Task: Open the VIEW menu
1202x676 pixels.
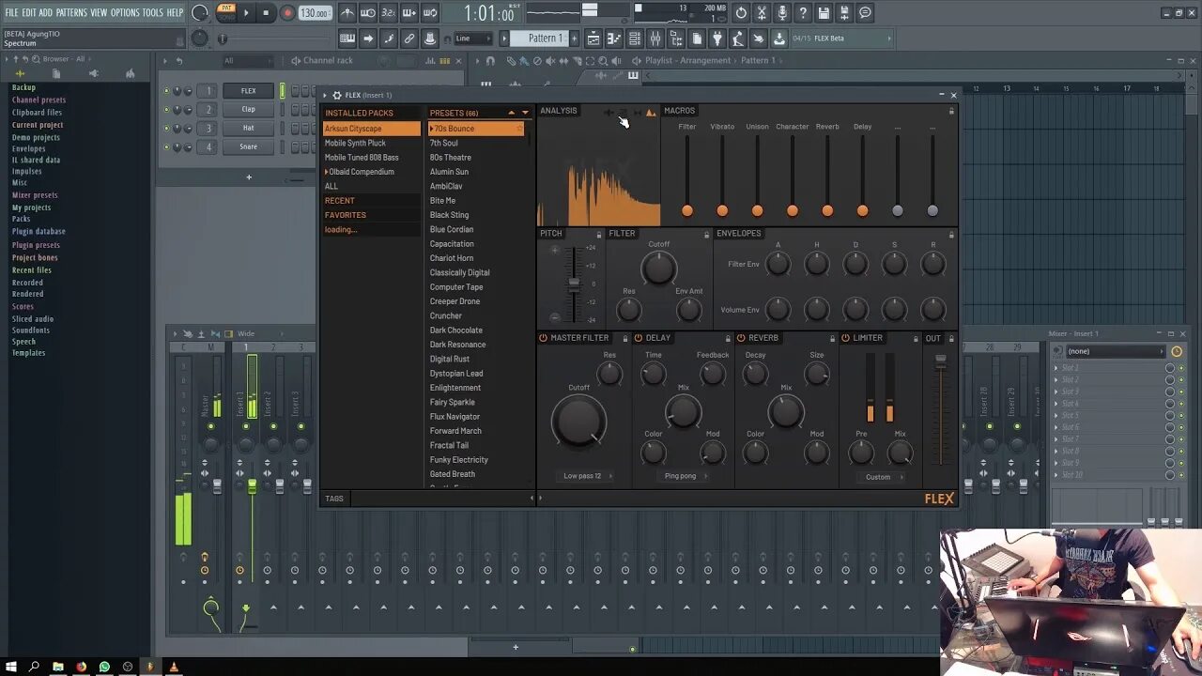Action: tap(99, 13)
